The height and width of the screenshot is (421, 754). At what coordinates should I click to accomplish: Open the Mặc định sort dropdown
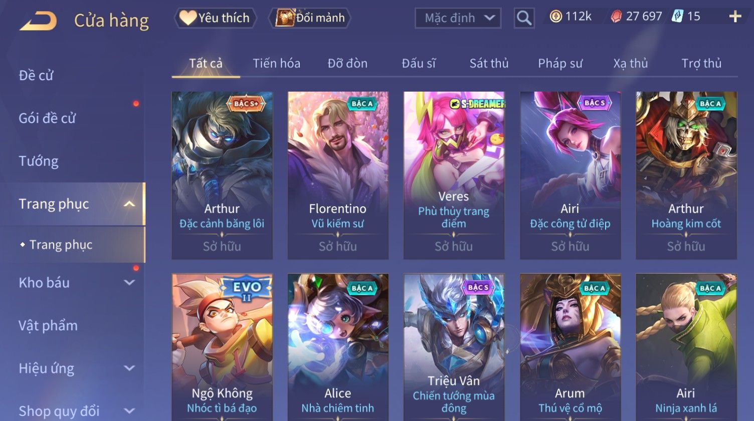tap(458, 18)
